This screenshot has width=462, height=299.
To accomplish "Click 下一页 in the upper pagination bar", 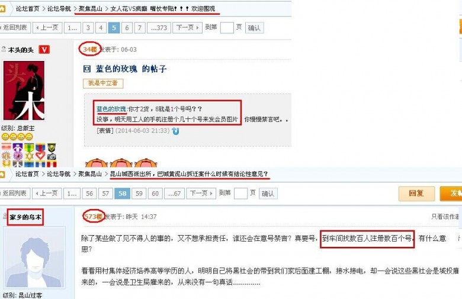I will 187,28.
